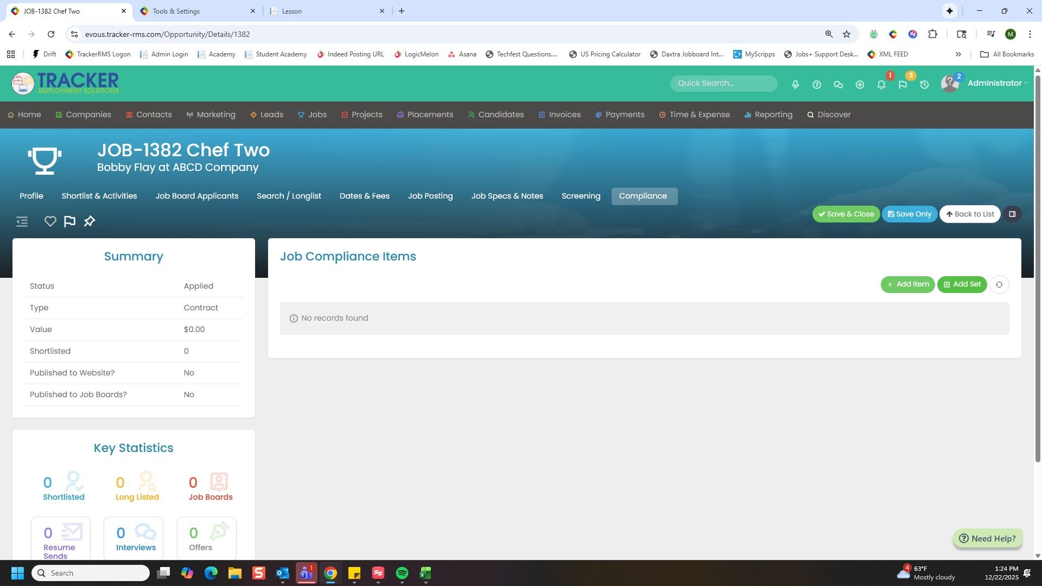Toggle the favorite heart icon
1042x586 pixels.
(x=50, y=221)
